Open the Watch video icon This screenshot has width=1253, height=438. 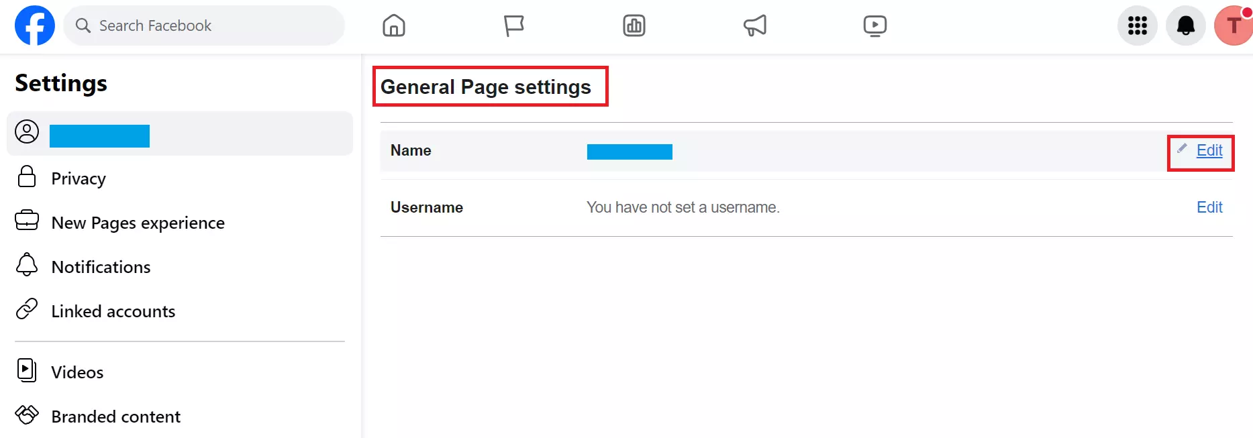874,25
